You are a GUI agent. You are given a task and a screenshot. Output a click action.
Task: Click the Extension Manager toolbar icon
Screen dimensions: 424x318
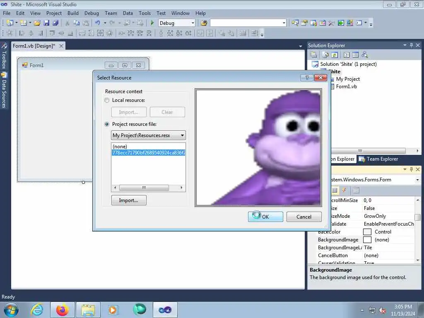(349, 23)
